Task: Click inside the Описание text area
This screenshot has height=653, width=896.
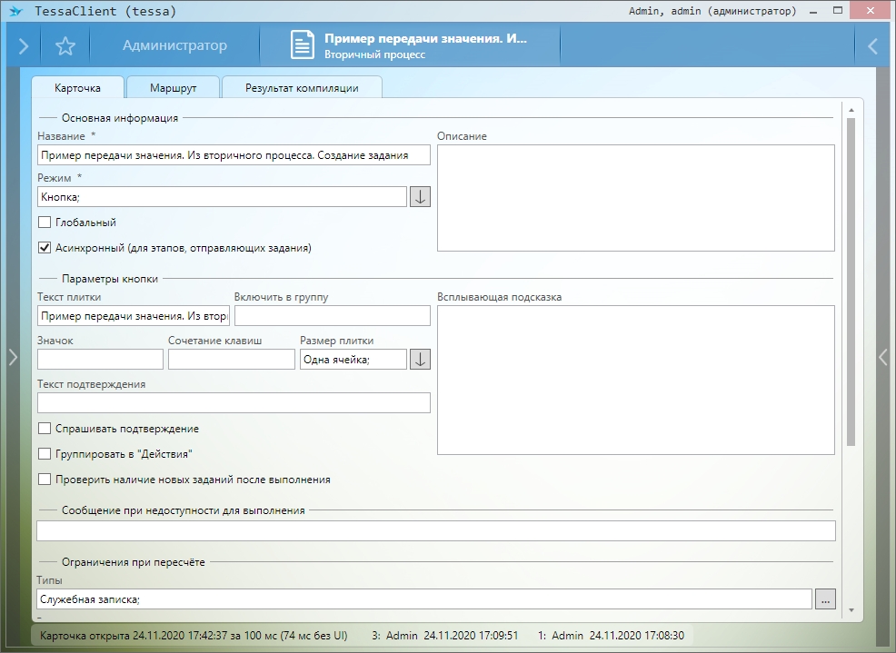Action: coord(635,197)
